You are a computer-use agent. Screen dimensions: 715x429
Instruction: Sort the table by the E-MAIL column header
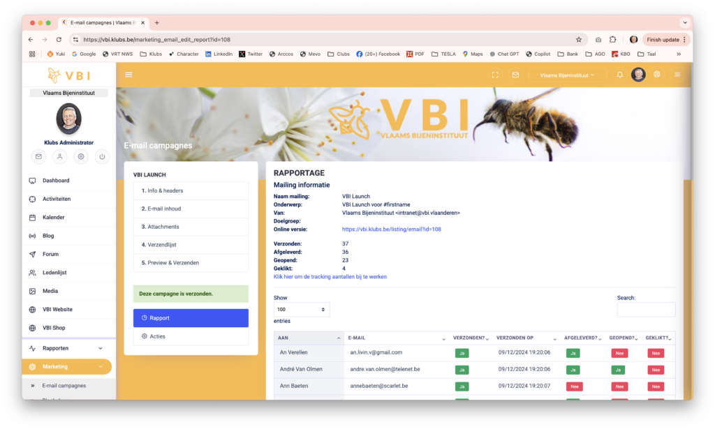tap(395, 338)
